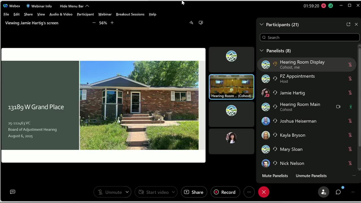Open Unmute audio options dropdown arrow
The width and height of the screenshot is (361, 203).
click(127, 192)
